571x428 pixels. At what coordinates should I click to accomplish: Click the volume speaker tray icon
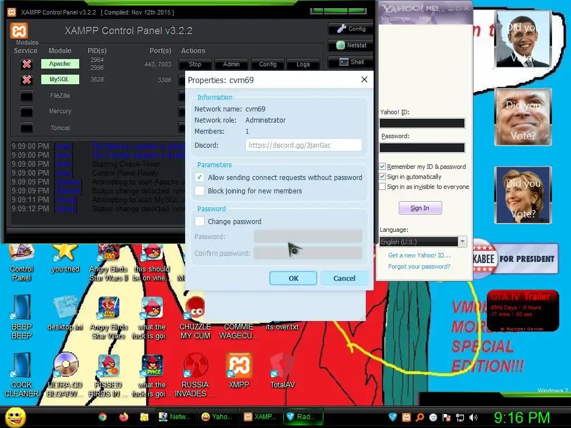(473, 417)
